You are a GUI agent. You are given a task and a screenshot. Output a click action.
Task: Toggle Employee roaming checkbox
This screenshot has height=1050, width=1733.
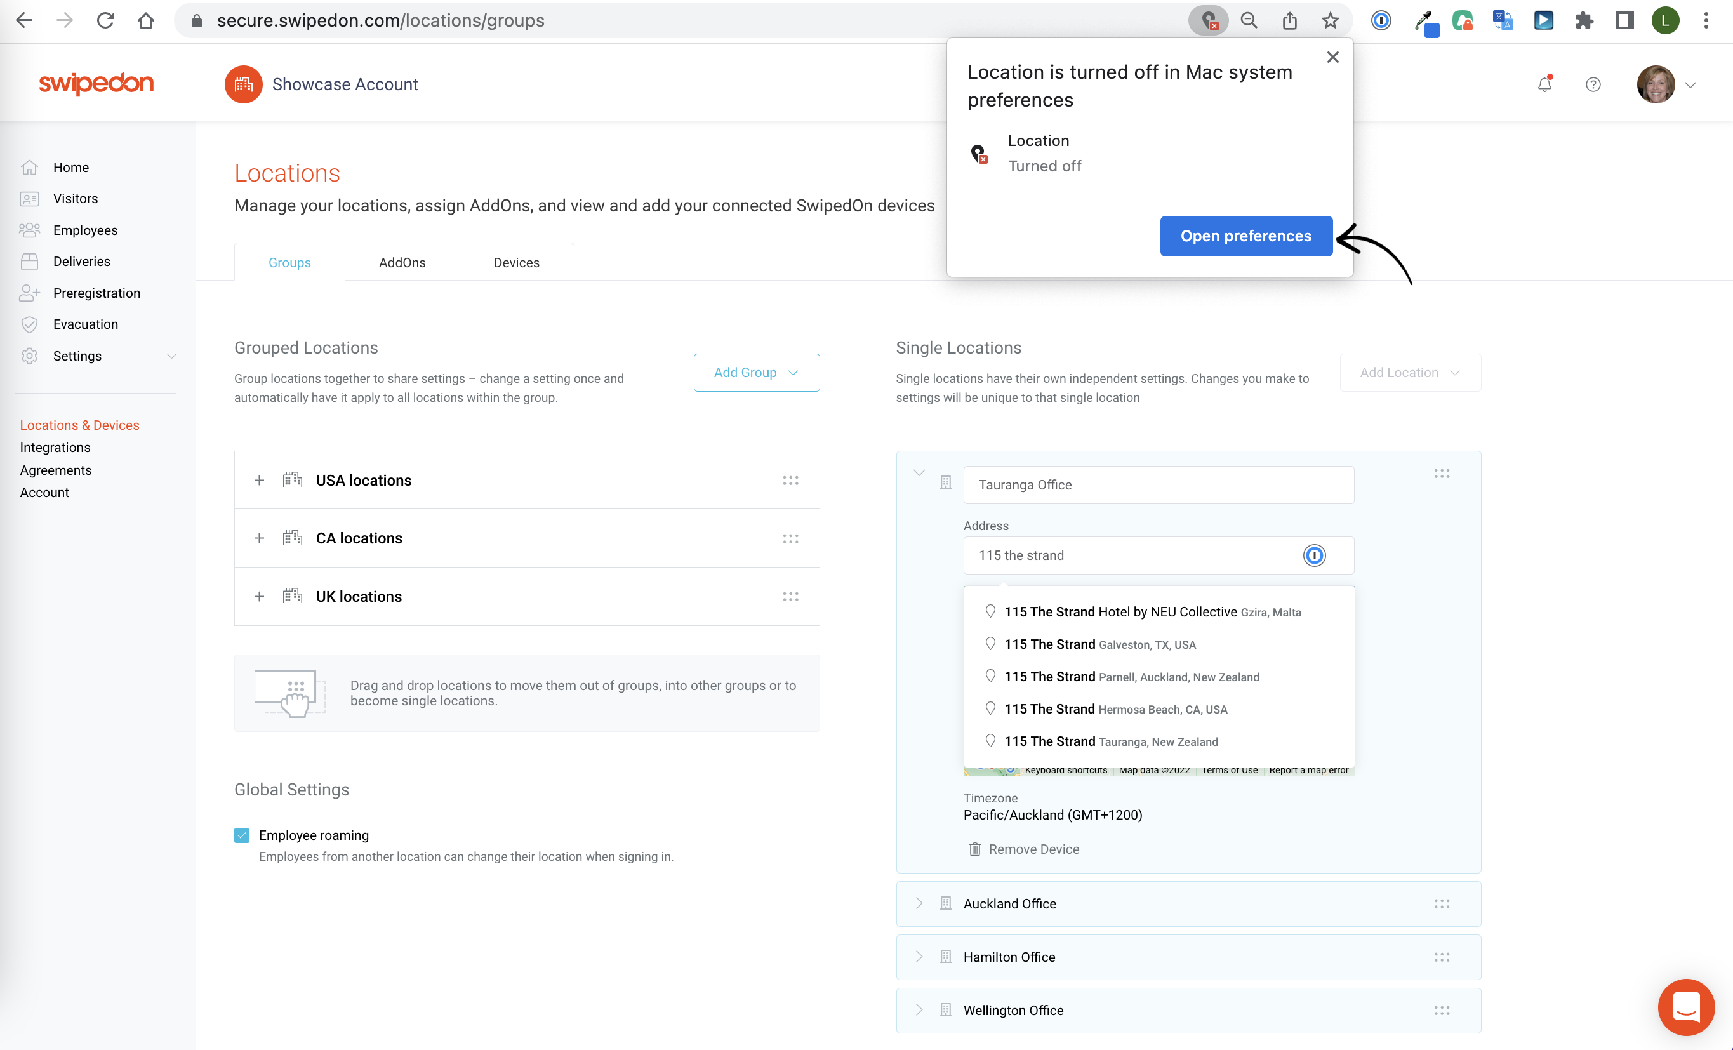(242, 835)
